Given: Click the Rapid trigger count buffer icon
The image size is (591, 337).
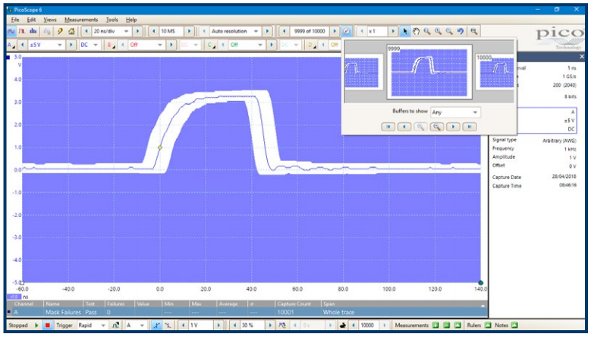Looking at the screenshot, I should [343, 325].
